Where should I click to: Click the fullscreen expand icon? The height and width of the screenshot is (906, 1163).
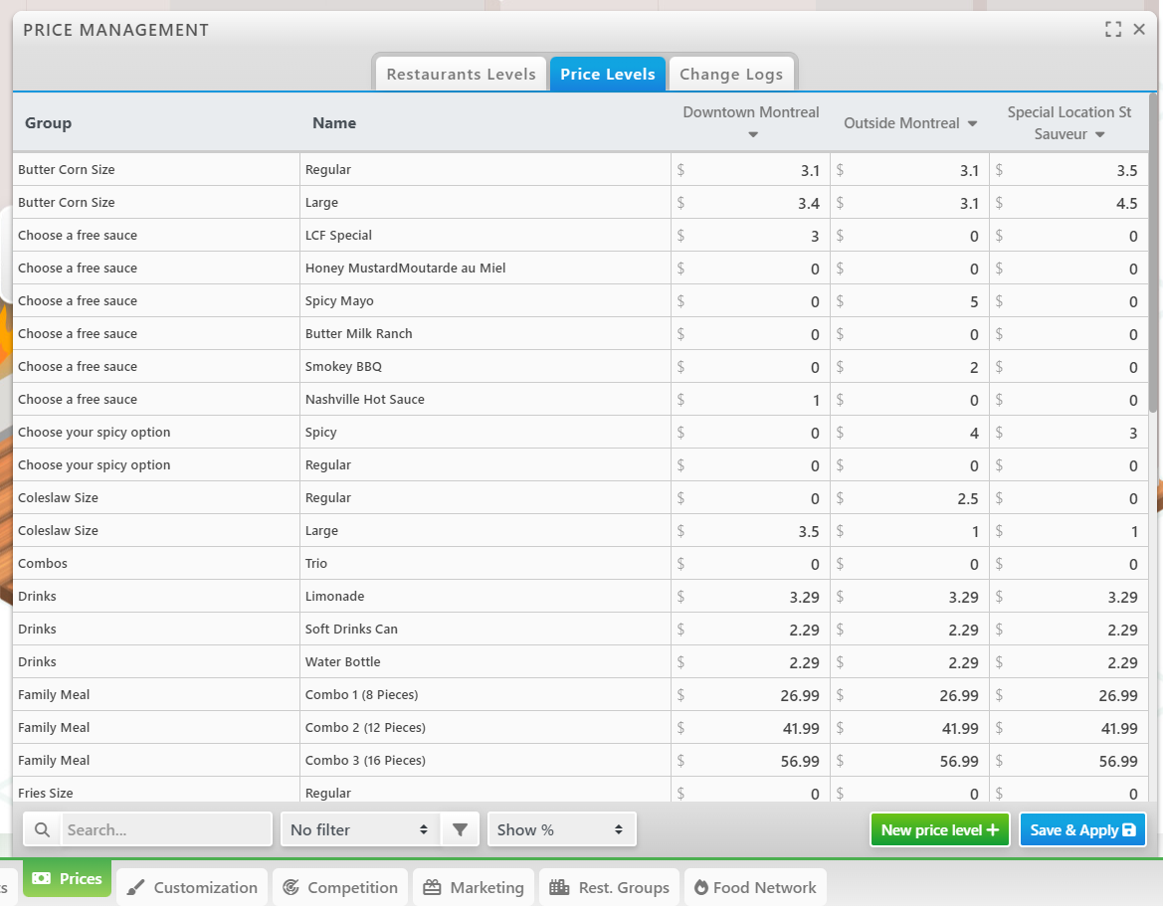[1113, 30]
